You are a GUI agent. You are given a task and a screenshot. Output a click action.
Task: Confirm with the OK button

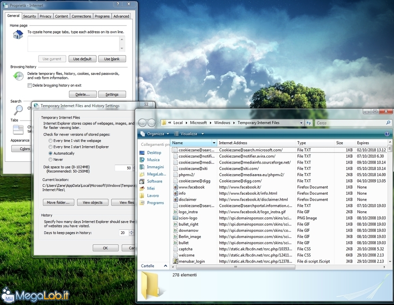pyautogui.click(x=105, y=248)
